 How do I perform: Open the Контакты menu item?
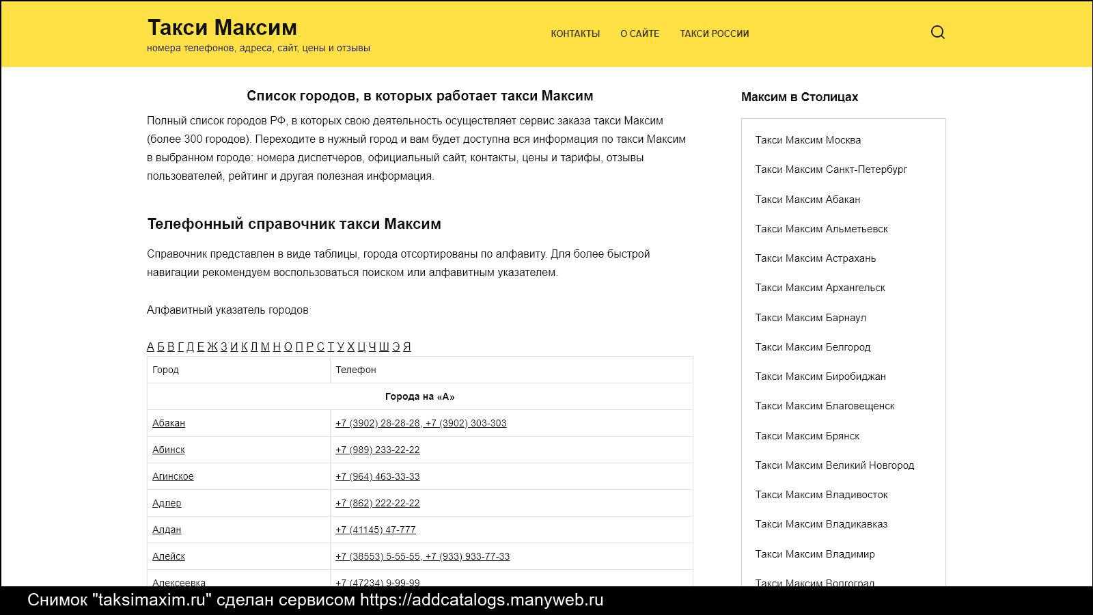[575, 33]
